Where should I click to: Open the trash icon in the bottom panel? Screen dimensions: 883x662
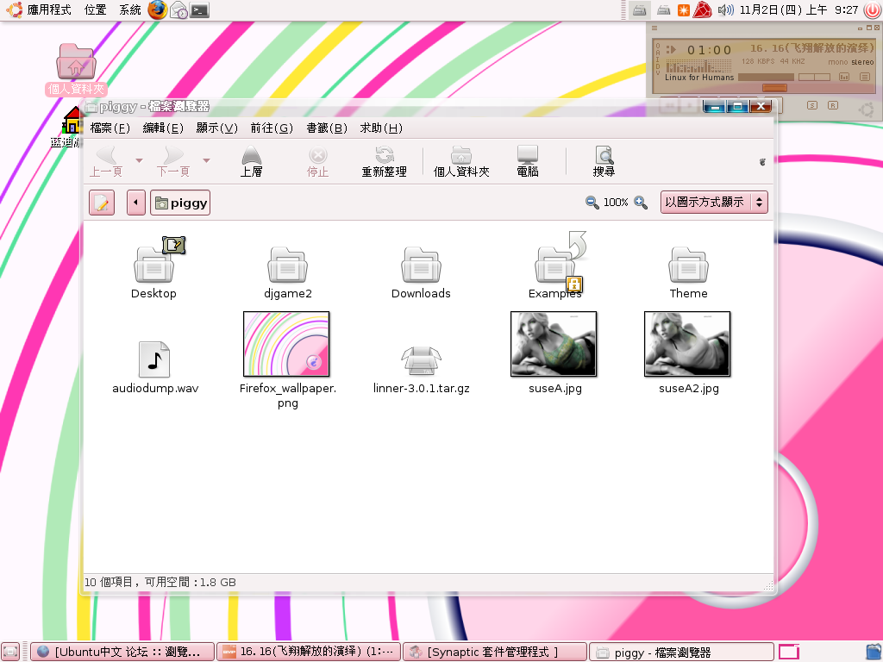point(873,652)
